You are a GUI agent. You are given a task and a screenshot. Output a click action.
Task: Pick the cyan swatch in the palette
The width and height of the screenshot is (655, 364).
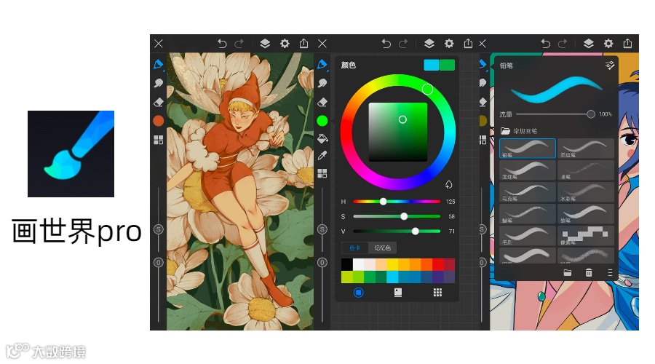(x=392, y=277)
